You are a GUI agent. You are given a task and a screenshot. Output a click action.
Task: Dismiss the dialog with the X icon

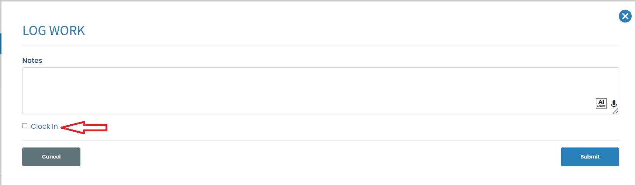(x=625, y=16)
